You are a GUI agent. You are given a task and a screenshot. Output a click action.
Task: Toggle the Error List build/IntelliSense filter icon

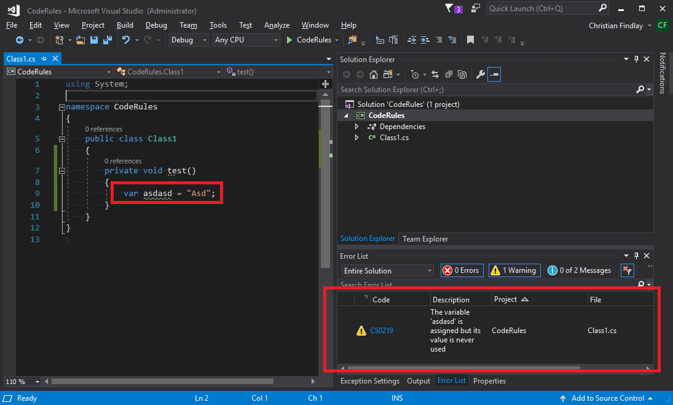pos(627,270)
